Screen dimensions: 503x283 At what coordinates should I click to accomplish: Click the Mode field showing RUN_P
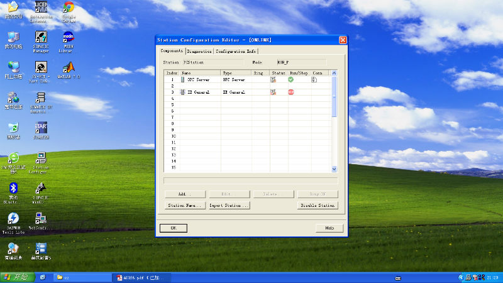coord(302,62)
